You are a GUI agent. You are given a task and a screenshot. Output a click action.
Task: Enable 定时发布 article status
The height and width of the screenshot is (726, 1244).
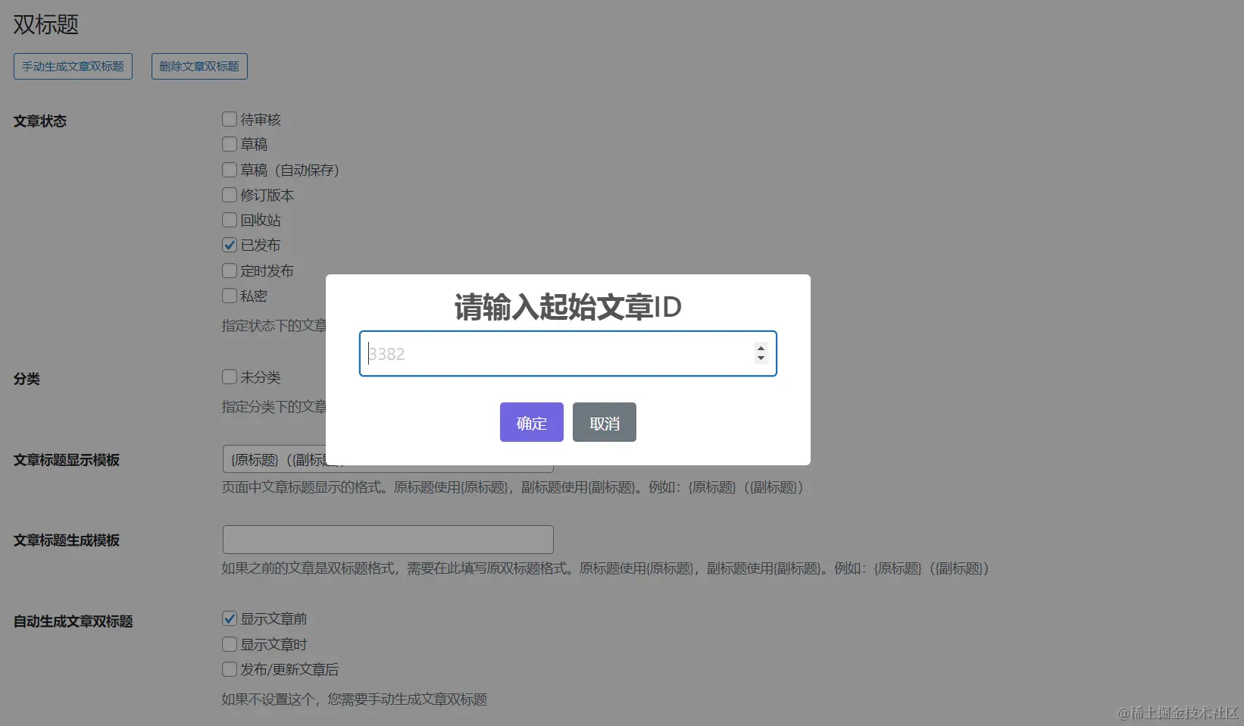pos(229,271)
